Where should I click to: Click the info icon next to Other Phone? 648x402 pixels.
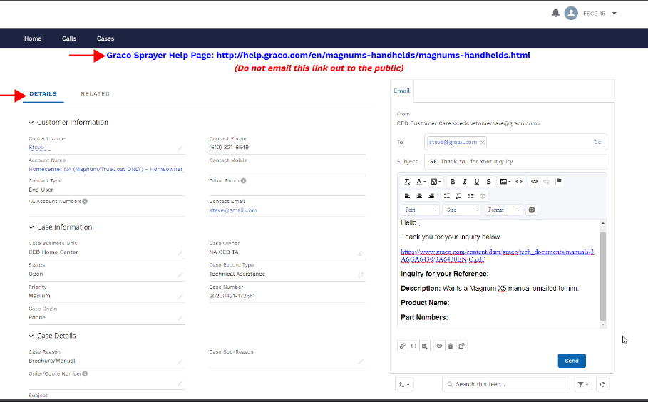click(243, 180)
